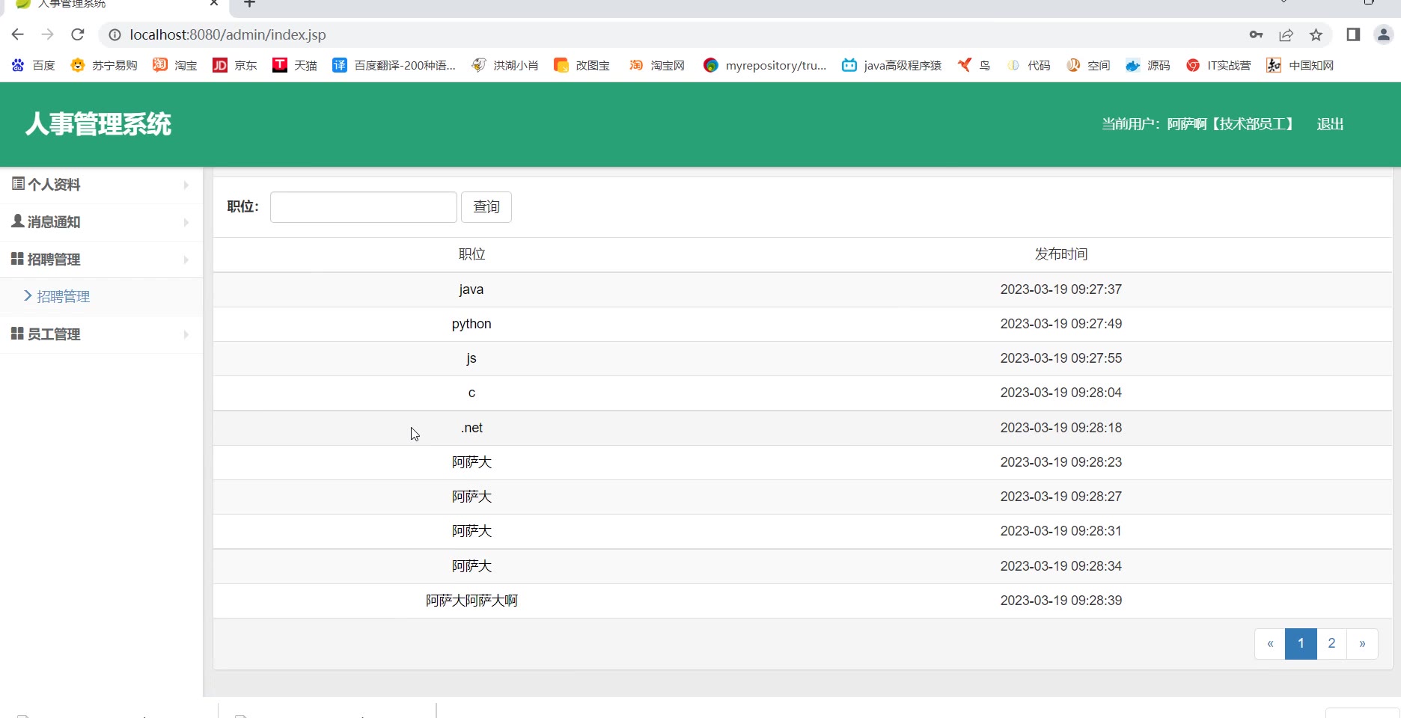Screen dimensions: 1401x718
Task: Collapse the 招聘管理 parent menu
Action: tap(101, 260)
